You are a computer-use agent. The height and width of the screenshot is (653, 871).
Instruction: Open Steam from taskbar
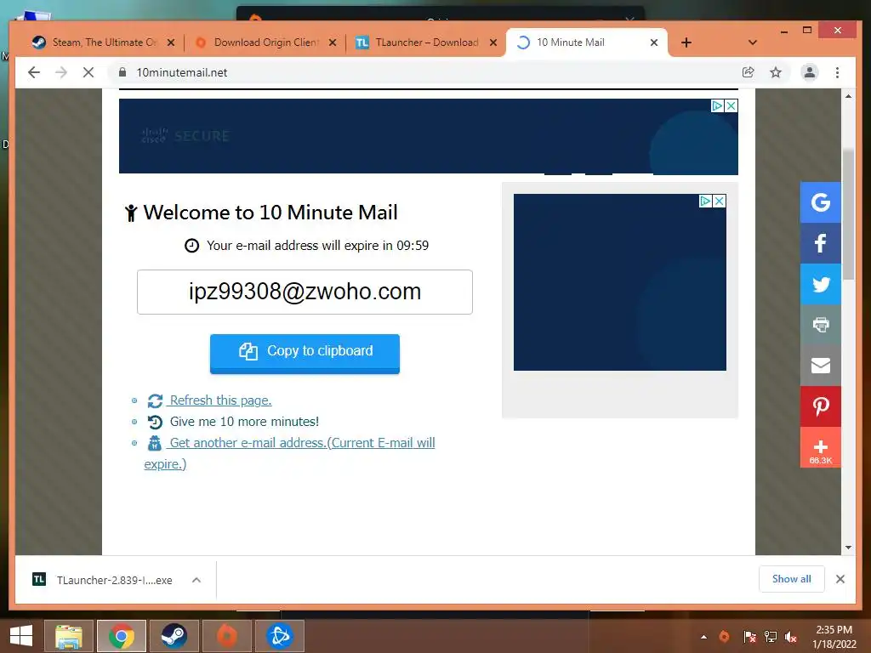[x=174, y=636]
